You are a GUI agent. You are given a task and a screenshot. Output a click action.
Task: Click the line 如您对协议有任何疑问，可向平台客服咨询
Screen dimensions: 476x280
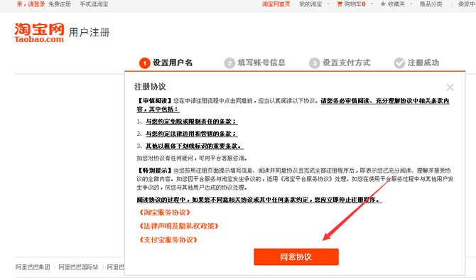pos(192,158)
